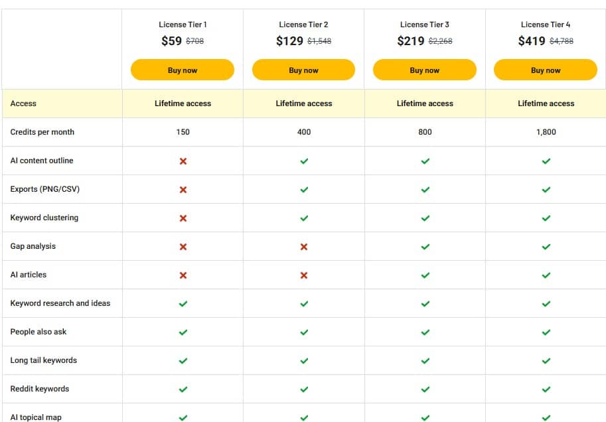The width and height of the screenshot is (606, 422).
Task: Click the green check for Keyword clustering Tier 2
Action: click(303, 218)
